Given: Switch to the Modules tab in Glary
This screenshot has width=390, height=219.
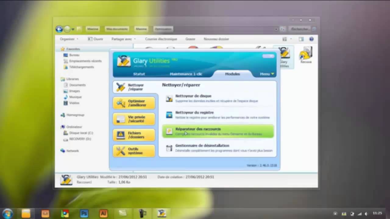Looking at the screenshot, I should 232,74.
